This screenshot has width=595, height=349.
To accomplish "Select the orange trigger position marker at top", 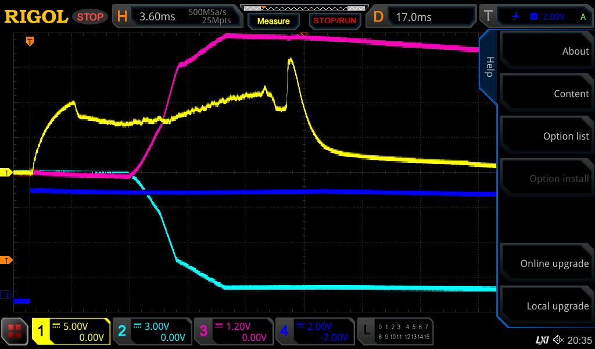I will [x=30, y=41].
